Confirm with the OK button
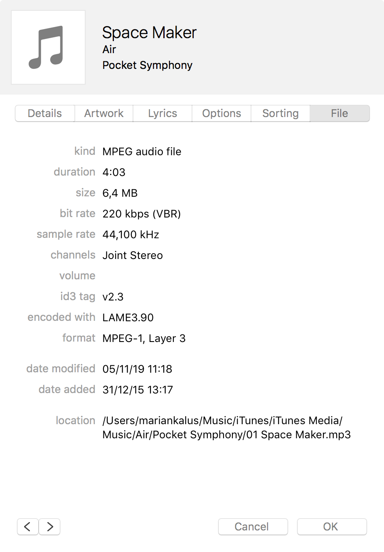The image size is (384, 552). [x=332, y=527]
